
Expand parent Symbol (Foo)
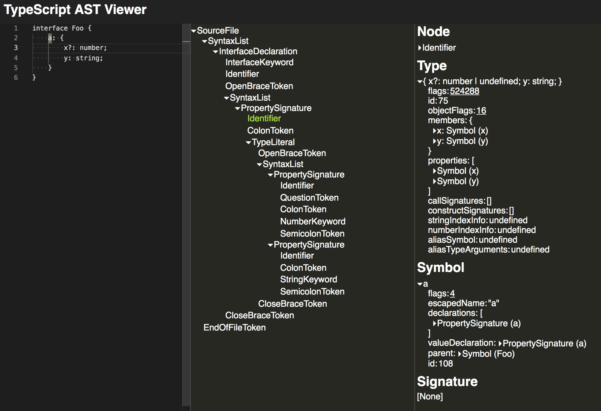(460, 354)
